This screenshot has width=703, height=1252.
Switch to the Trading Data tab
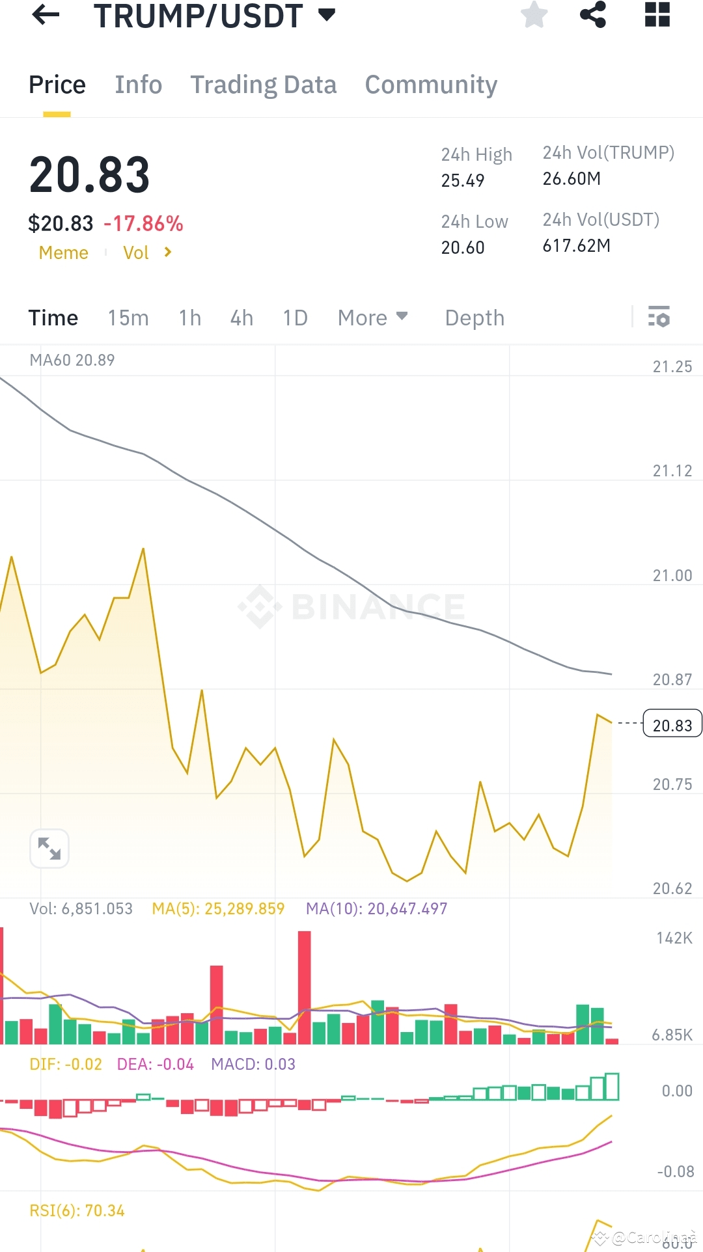(263, 85)
